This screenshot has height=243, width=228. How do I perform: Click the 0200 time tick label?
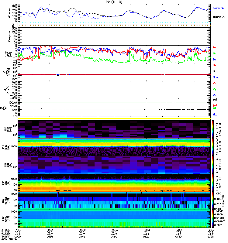(210, 237)
